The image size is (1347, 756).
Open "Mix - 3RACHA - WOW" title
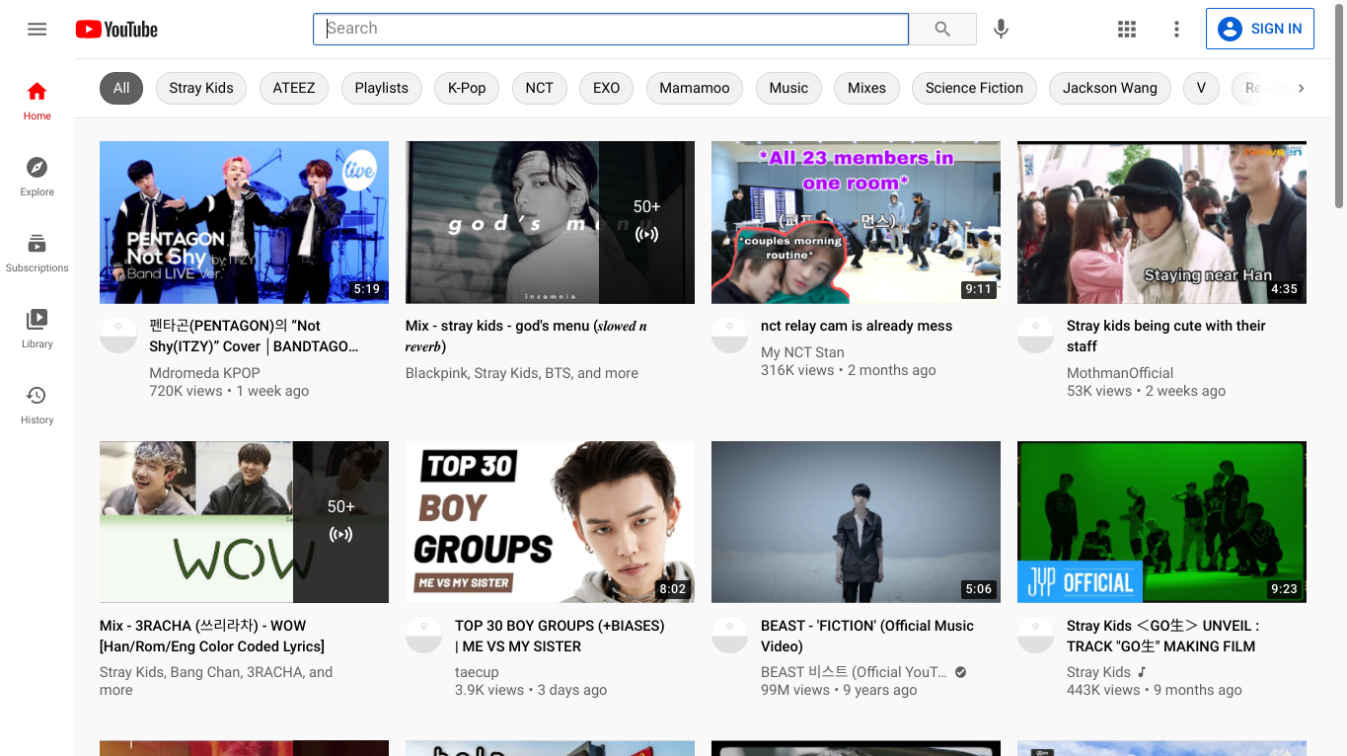212,636
